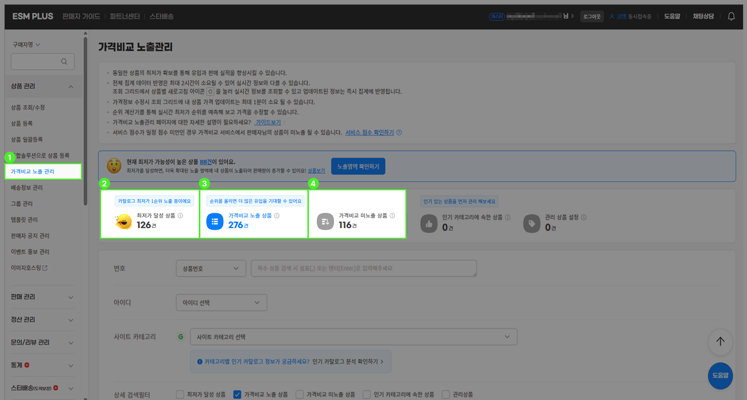Click info icon beside 가격비교 노출 상품
The height and width of the screenshot is (400, 747).
[x=277, y=216]
